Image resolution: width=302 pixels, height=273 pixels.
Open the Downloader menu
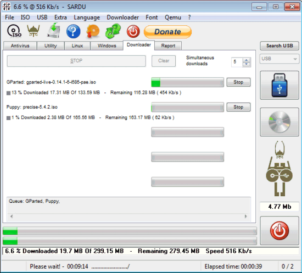[x=122, y=18]
